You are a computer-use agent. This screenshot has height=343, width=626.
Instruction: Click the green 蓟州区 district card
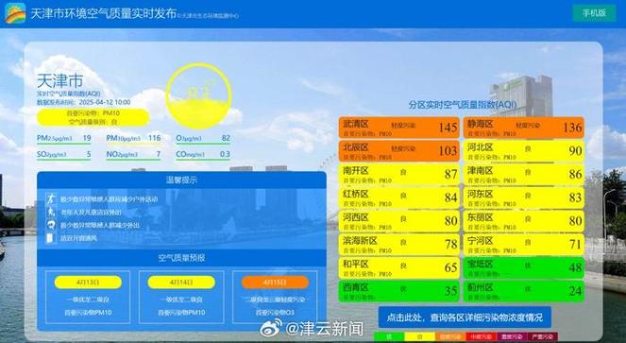pos(524,291)
